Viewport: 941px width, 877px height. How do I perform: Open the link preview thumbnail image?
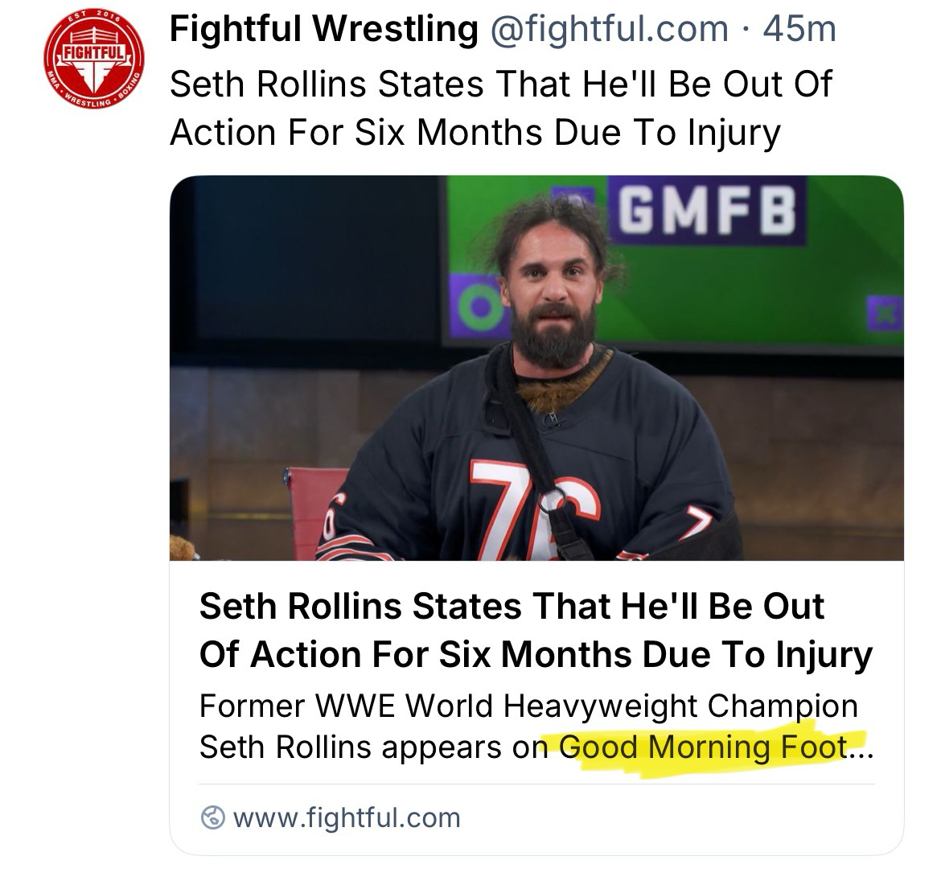click(536, 368)
